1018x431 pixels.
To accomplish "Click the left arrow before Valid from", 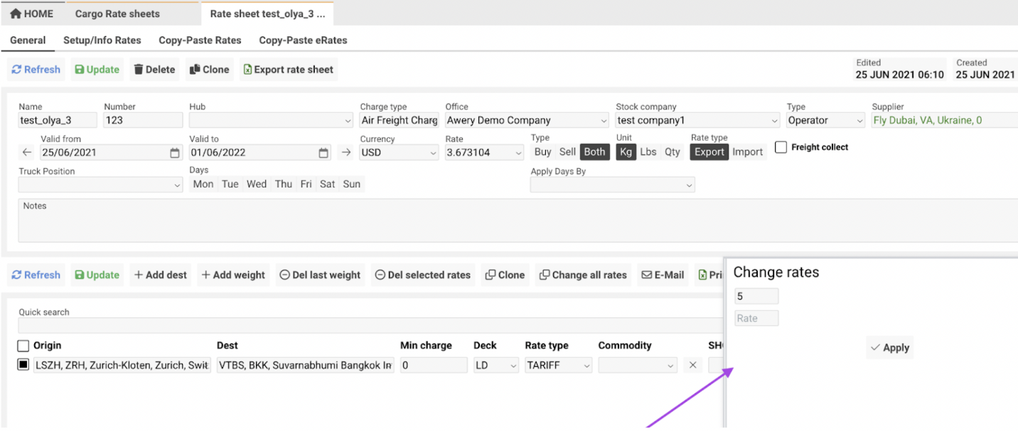I will click(27, 152).
